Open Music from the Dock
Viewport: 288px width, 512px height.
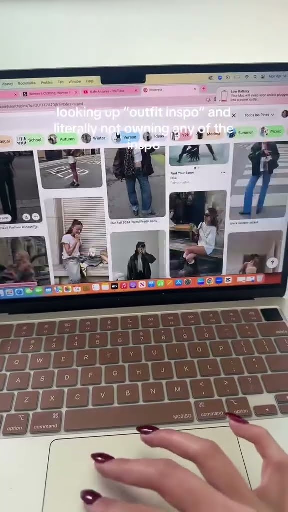point(124,285)
